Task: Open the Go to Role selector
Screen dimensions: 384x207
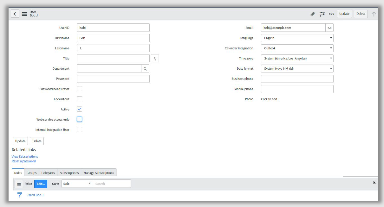Action: [77, 184]
